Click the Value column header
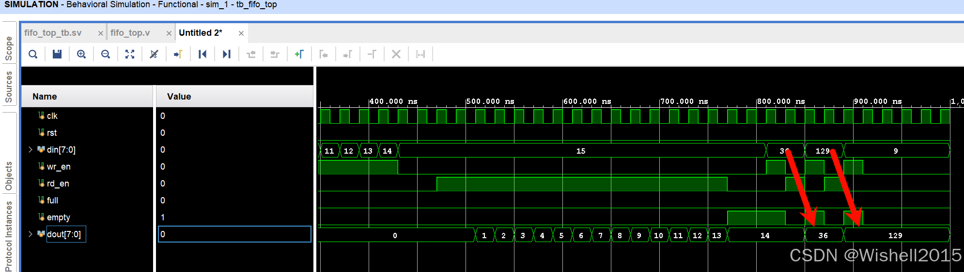Viewport: 964px width, 272px height. [x=234, y=97]
